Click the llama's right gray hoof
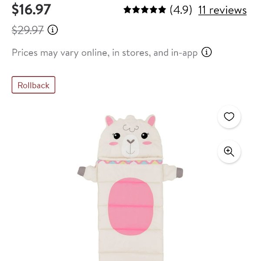261x261 pixels. pos(179,172)
